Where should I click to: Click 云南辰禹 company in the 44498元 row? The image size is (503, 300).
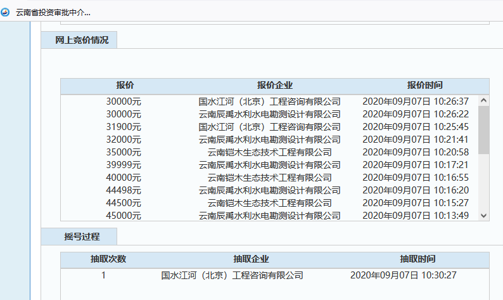coord(269,190)
